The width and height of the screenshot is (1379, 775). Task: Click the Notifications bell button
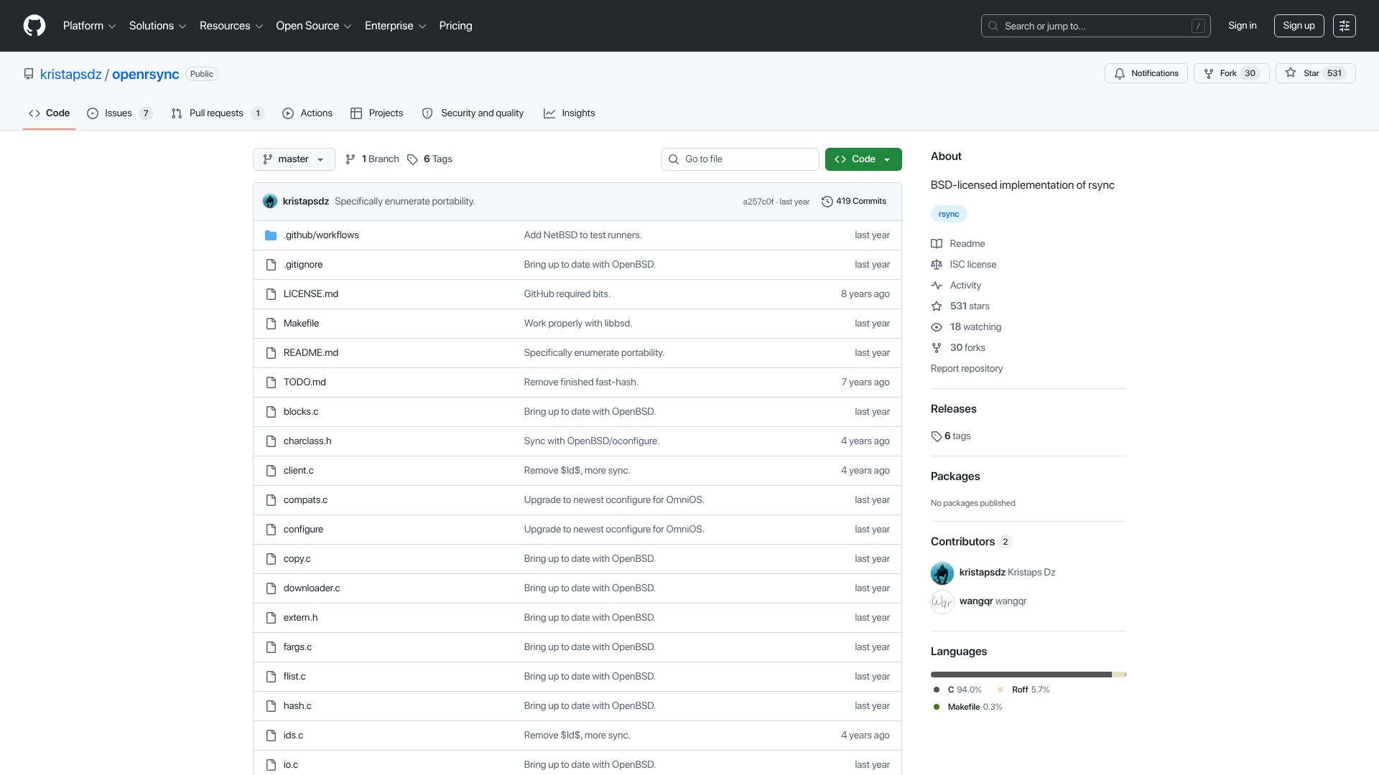coord(1146,73)
